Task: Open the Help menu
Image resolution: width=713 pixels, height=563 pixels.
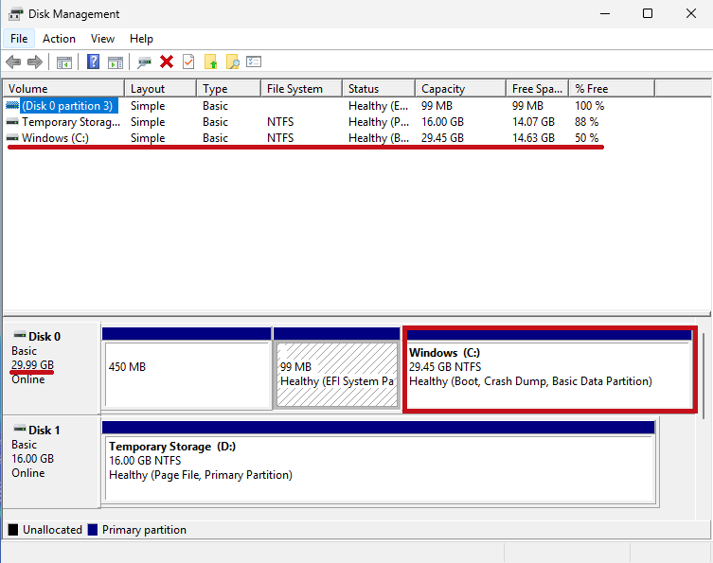Action: (x=141, y=39)
